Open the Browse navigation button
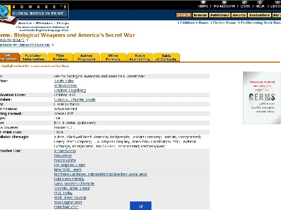 pos(200,15)
